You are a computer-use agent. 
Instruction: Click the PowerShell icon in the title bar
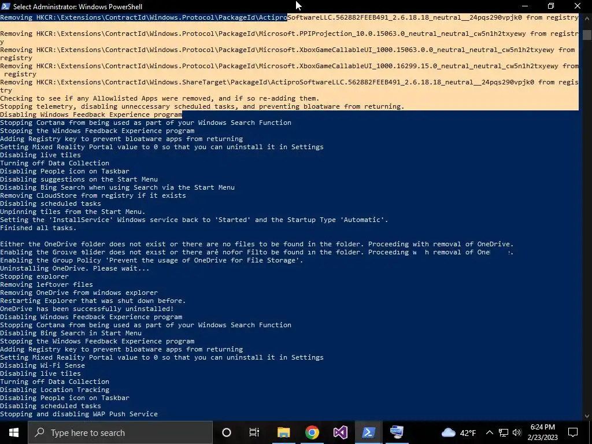(x=6, y=6)
